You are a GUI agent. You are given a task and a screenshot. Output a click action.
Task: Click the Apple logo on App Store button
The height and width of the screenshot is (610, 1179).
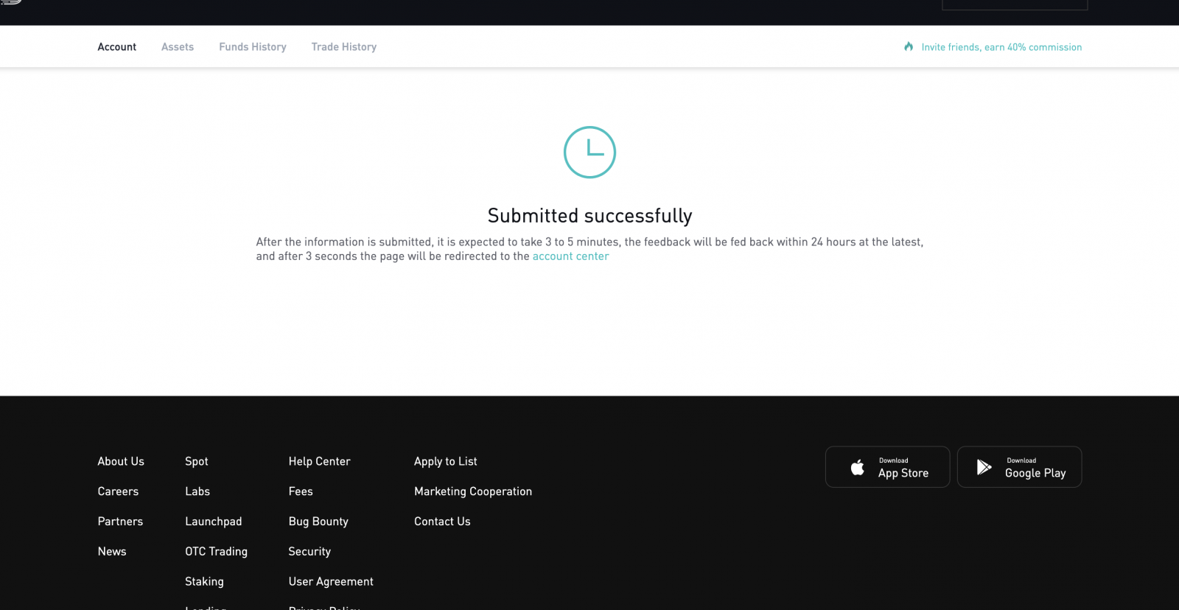857,467
